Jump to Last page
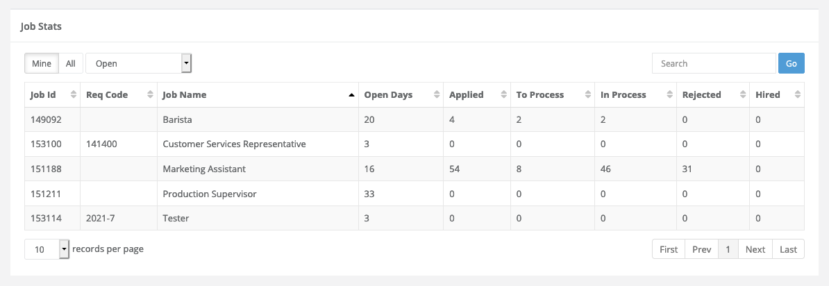Screen dimensions: 829x286 pyautogui.click(x=788, y=249)
